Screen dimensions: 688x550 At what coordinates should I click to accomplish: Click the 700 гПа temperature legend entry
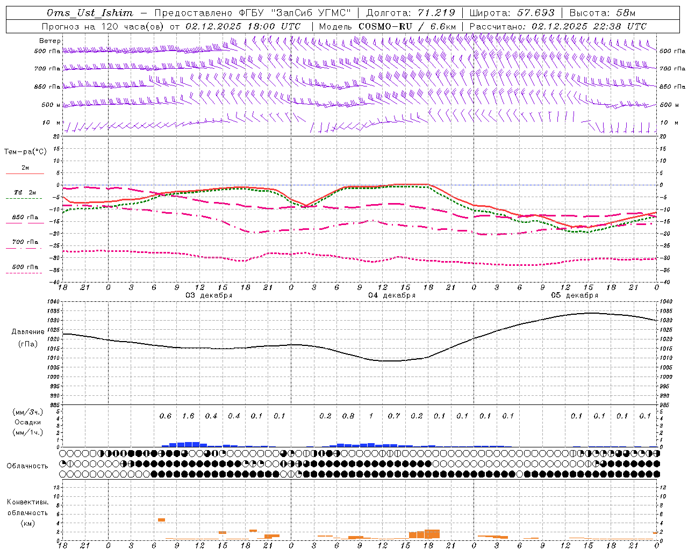(25, 242)
